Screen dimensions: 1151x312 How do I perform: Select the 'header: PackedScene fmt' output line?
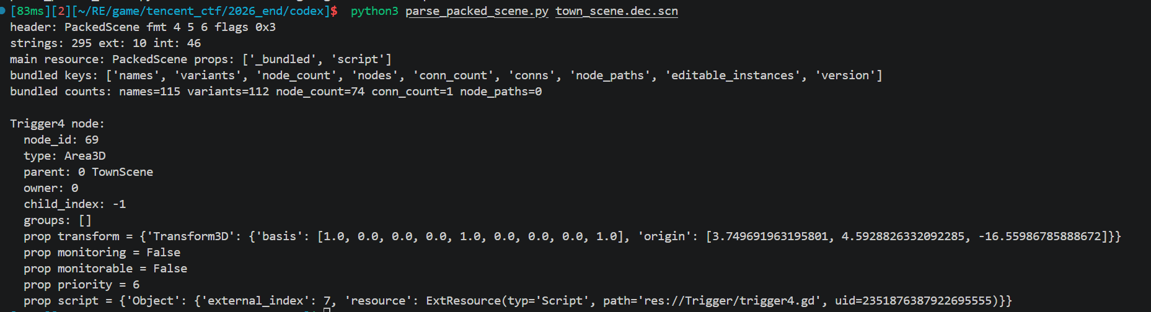pyautogui.click(x=143, y=27)
